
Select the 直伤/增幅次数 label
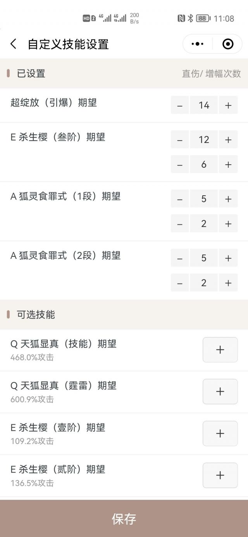coord(211,74)
